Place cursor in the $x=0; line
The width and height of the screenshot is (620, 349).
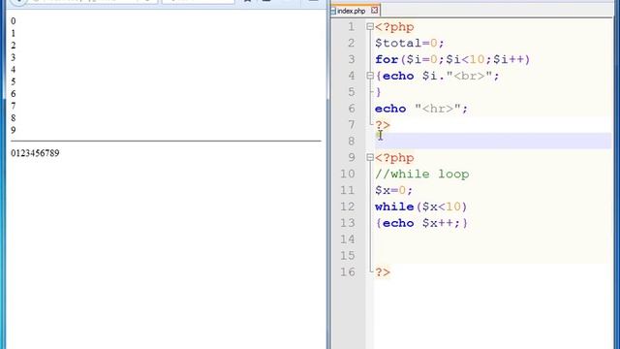pos(393,190)
